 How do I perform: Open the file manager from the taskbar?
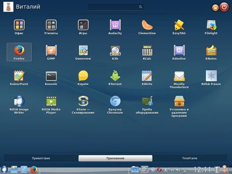(x=14, y=170)
